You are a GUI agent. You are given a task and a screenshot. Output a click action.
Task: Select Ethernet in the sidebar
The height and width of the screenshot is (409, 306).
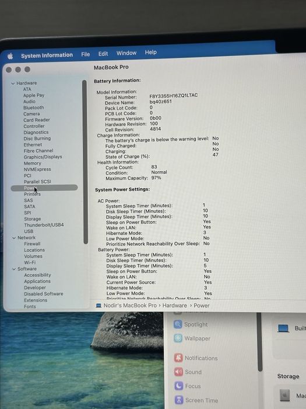coord(33,145)
